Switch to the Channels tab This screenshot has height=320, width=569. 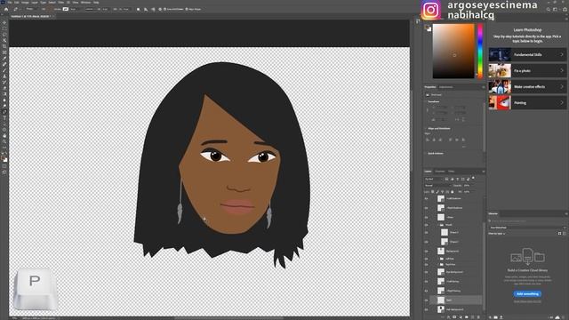(x=440, y=172)
